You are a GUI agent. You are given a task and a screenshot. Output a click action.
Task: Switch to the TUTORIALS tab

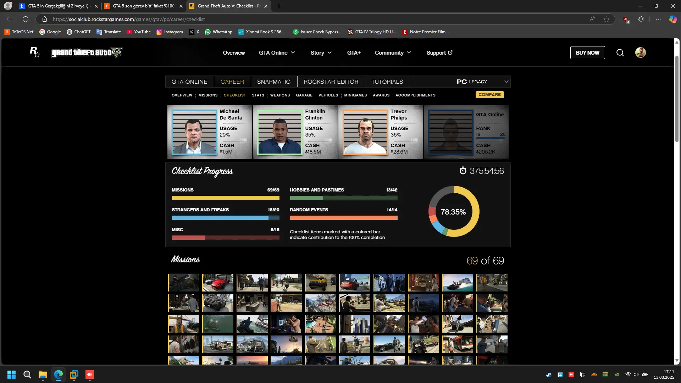pos(387,82)
